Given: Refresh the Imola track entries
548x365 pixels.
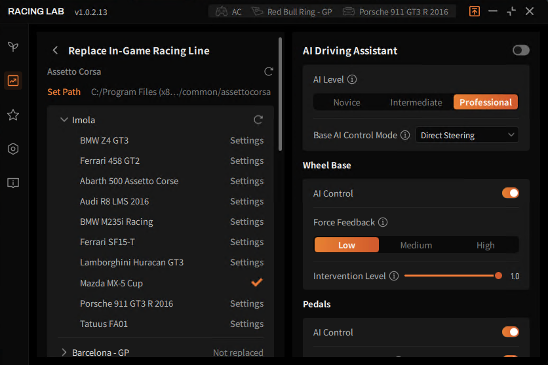Looking at the screenshot, I should pyautogui.click(x=258, y=120).
